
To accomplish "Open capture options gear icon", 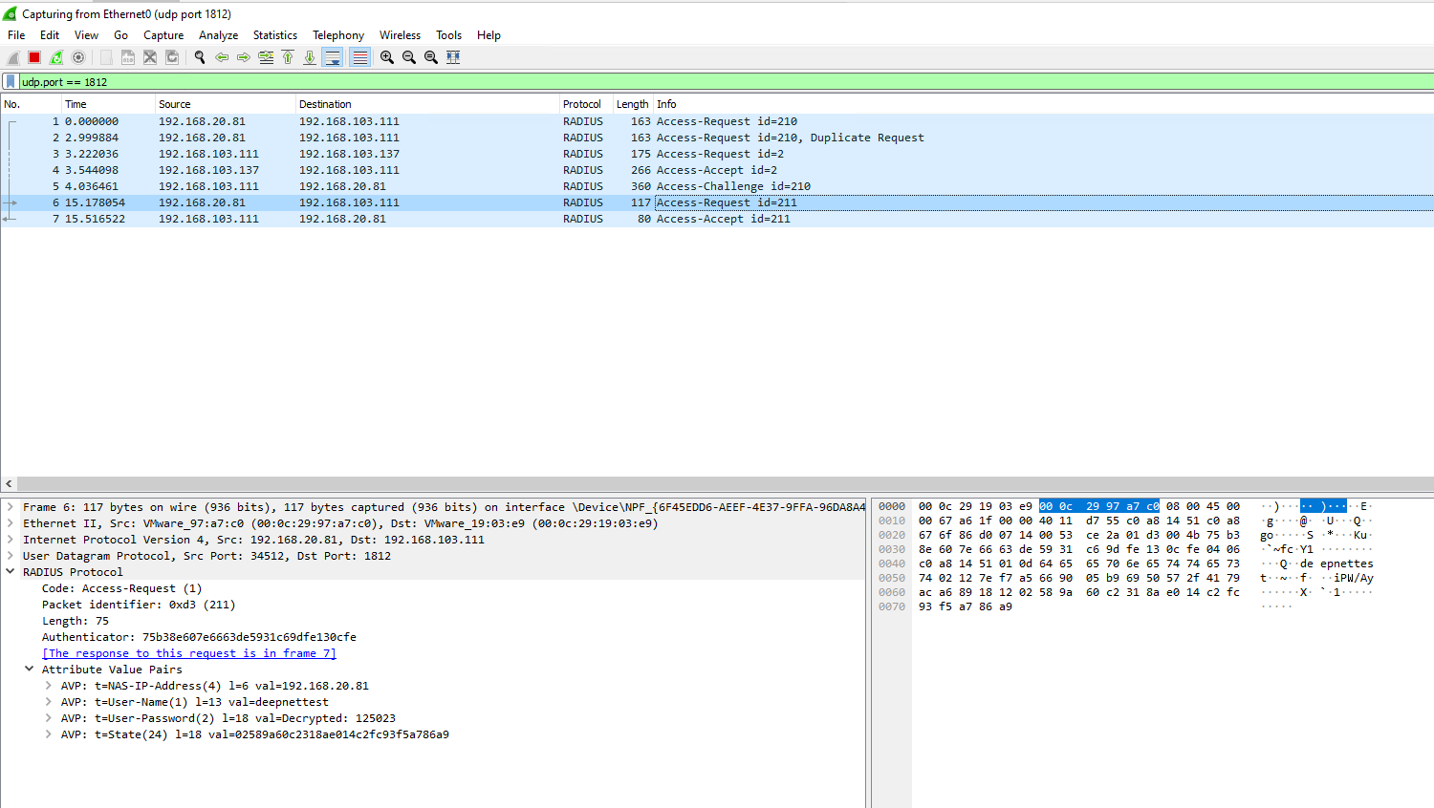I will 78,57.
